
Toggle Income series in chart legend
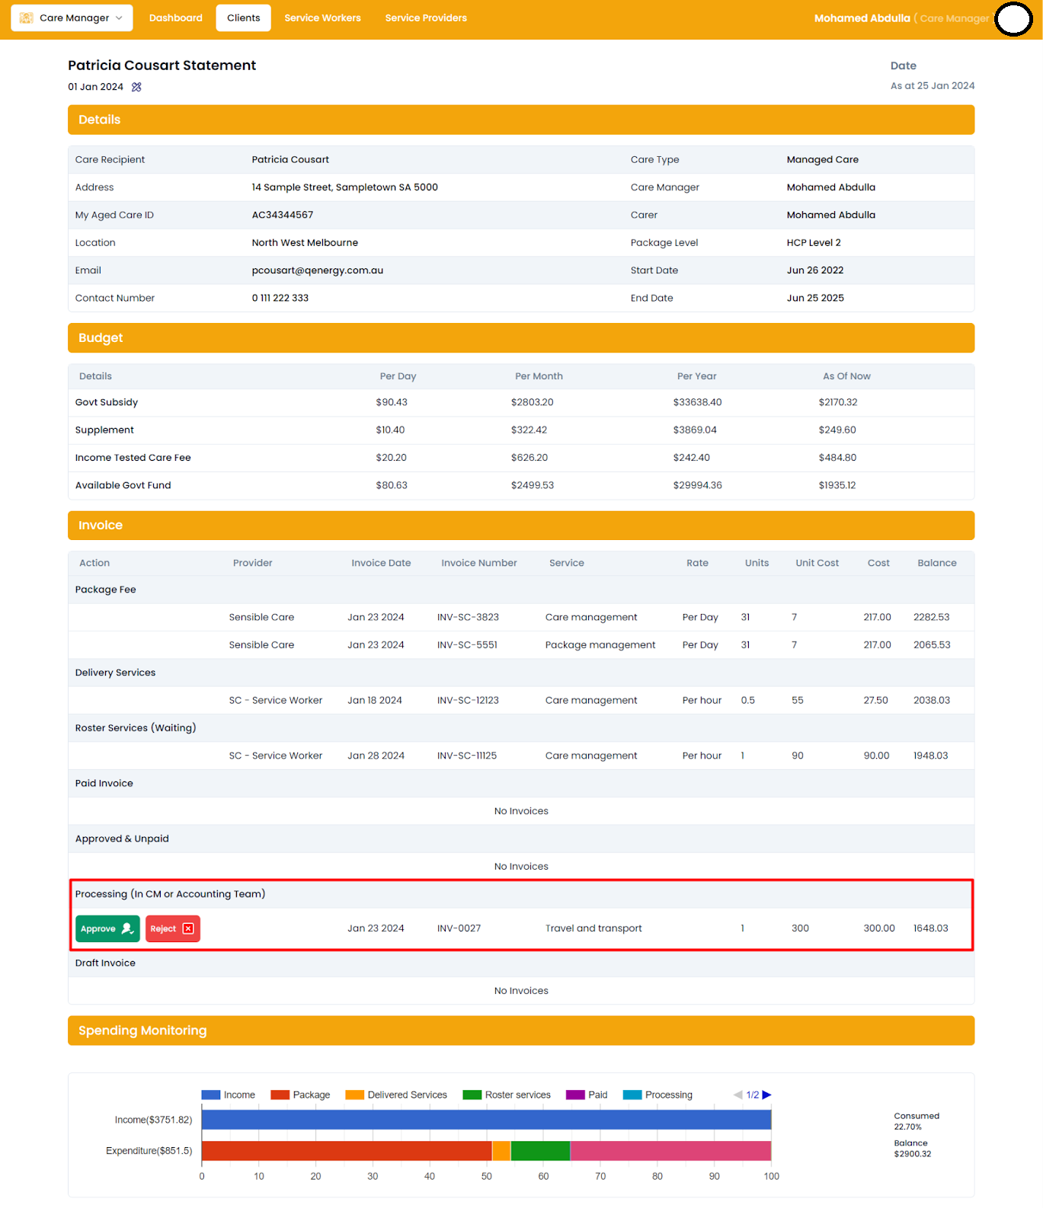tap(228, 1095)
